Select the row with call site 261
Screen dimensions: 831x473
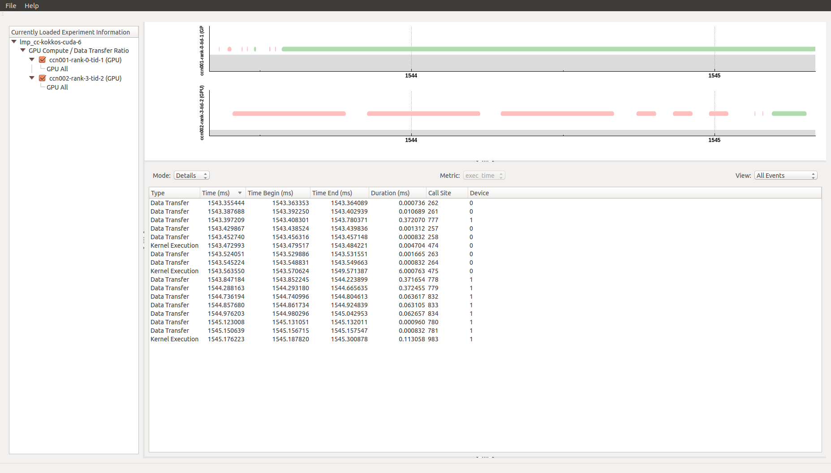[x=485, y=211]
